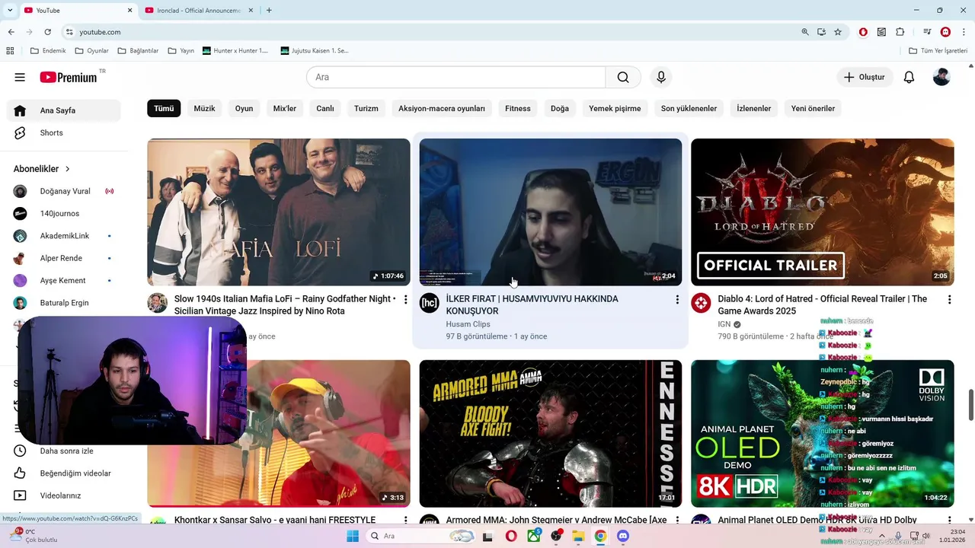Click the Windows Start button
Screen dimensions: 975x548
pos(353,536)
